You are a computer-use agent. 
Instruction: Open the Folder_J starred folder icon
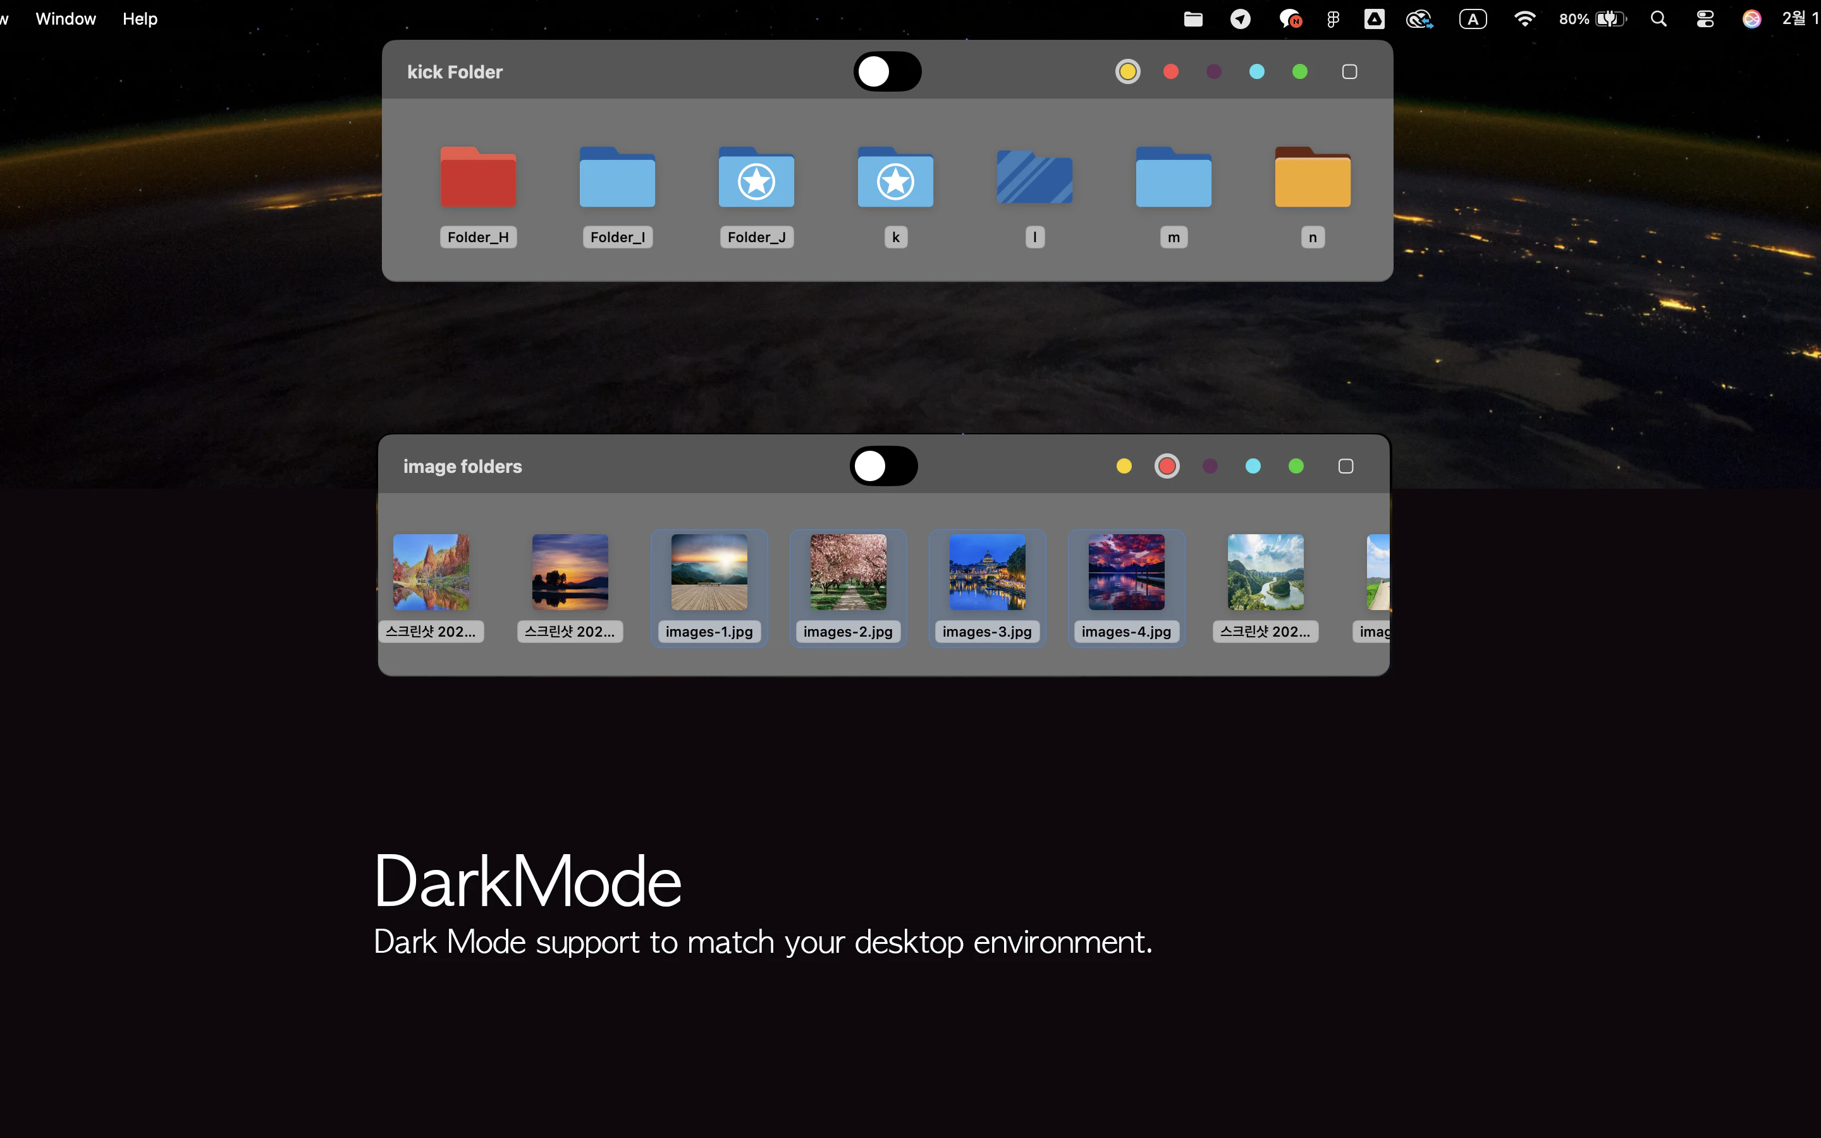pyautogui.click(x=756, y=178)
